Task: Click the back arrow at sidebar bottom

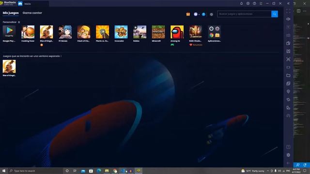Action: pos(288,163)
